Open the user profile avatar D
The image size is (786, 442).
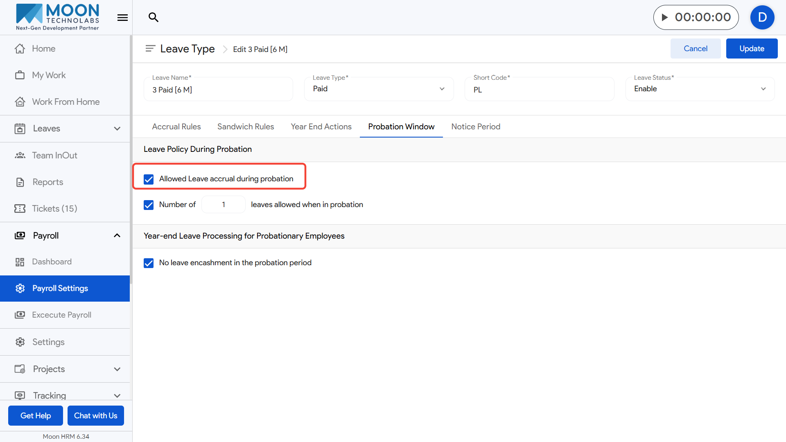coord(762,17)
